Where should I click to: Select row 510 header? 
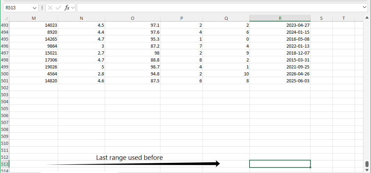(5, 143)
